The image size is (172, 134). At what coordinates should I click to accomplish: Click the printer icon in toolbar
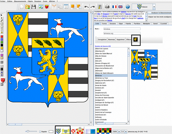(x=107, y=7)
